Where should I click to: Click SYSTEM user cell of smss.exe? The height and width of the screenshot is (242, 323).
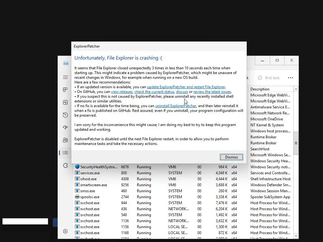[x=175, y=191]
